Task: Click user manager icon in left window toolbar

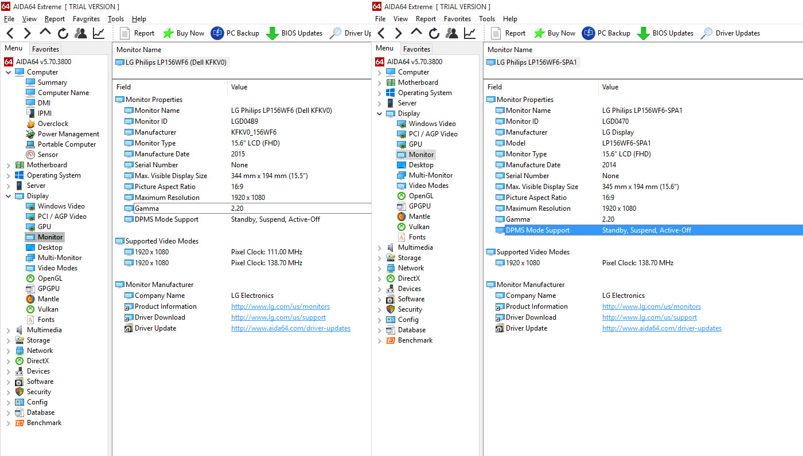Action: [81, 33]
